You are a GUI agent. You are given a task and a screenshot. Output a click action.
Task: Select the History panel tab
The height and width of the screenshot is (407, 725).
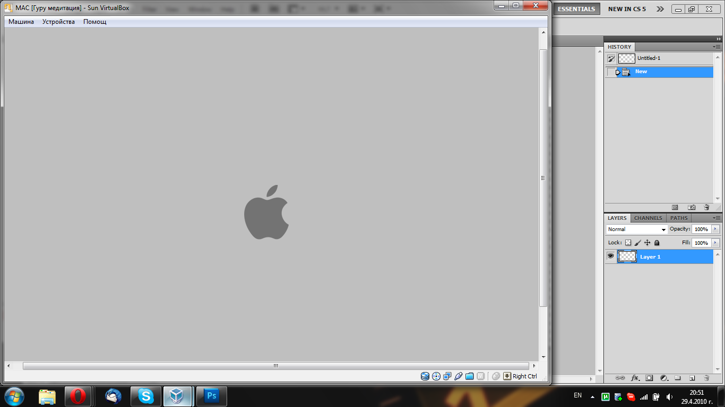(x=619, y=47)
